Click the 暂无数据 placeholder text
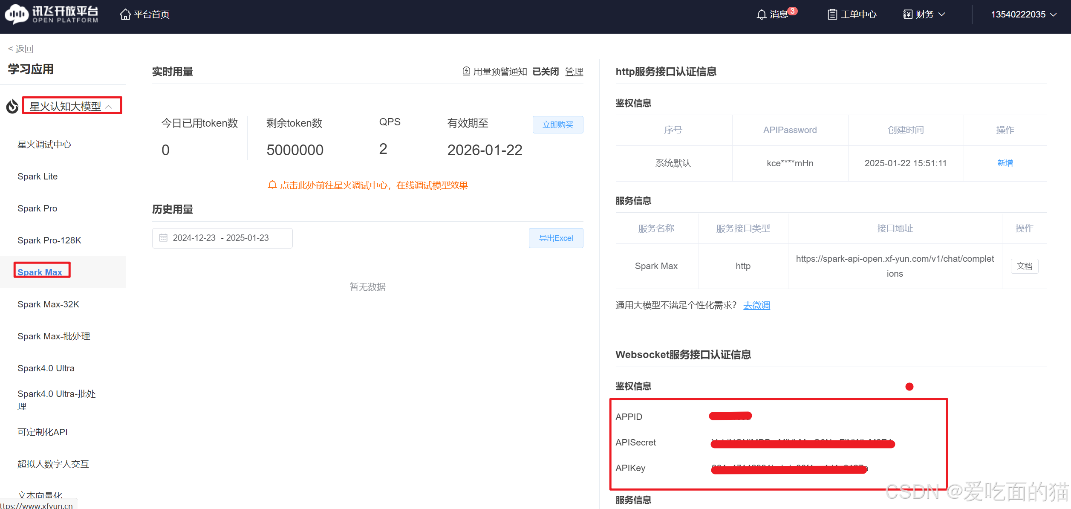 click(368, 287)
